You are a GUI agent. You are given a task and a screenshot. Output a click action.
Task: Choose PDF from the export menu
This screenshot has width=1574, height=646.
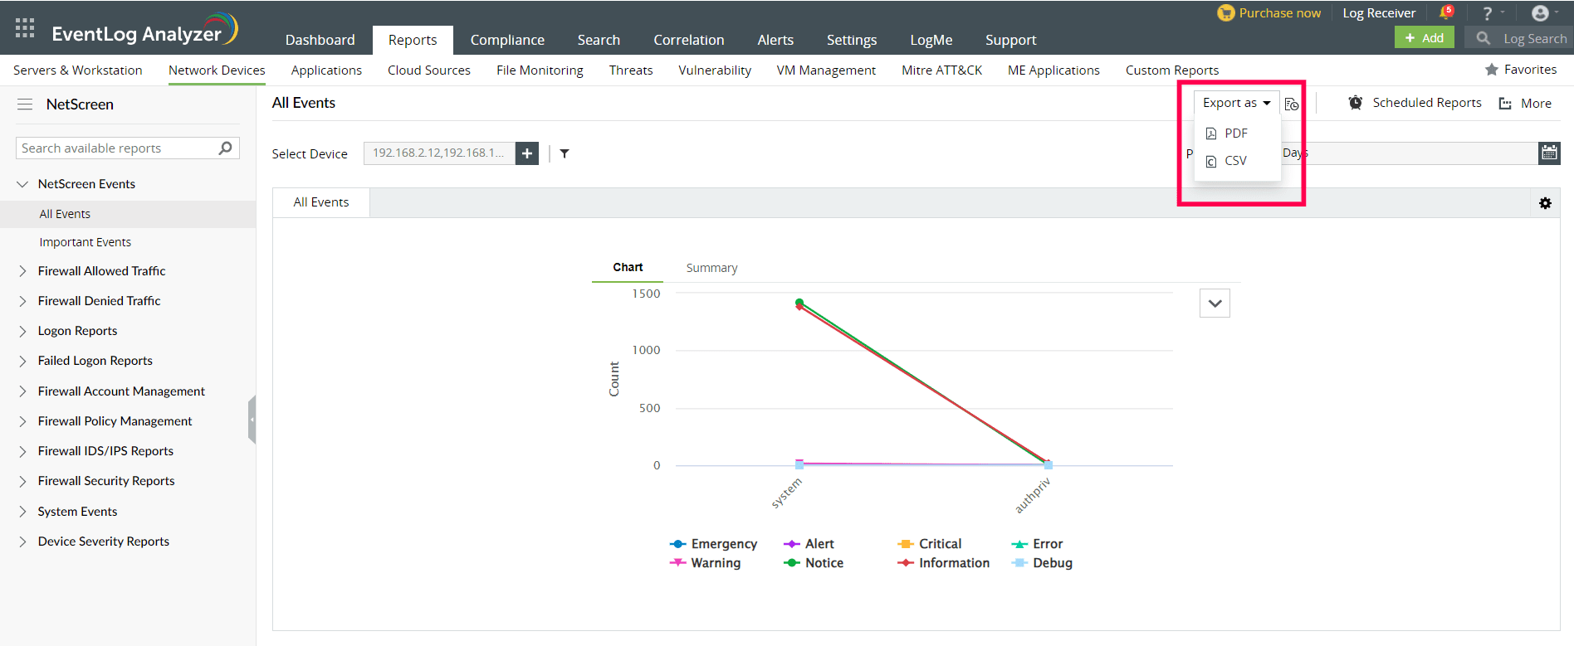click(x=1236, y=134)
